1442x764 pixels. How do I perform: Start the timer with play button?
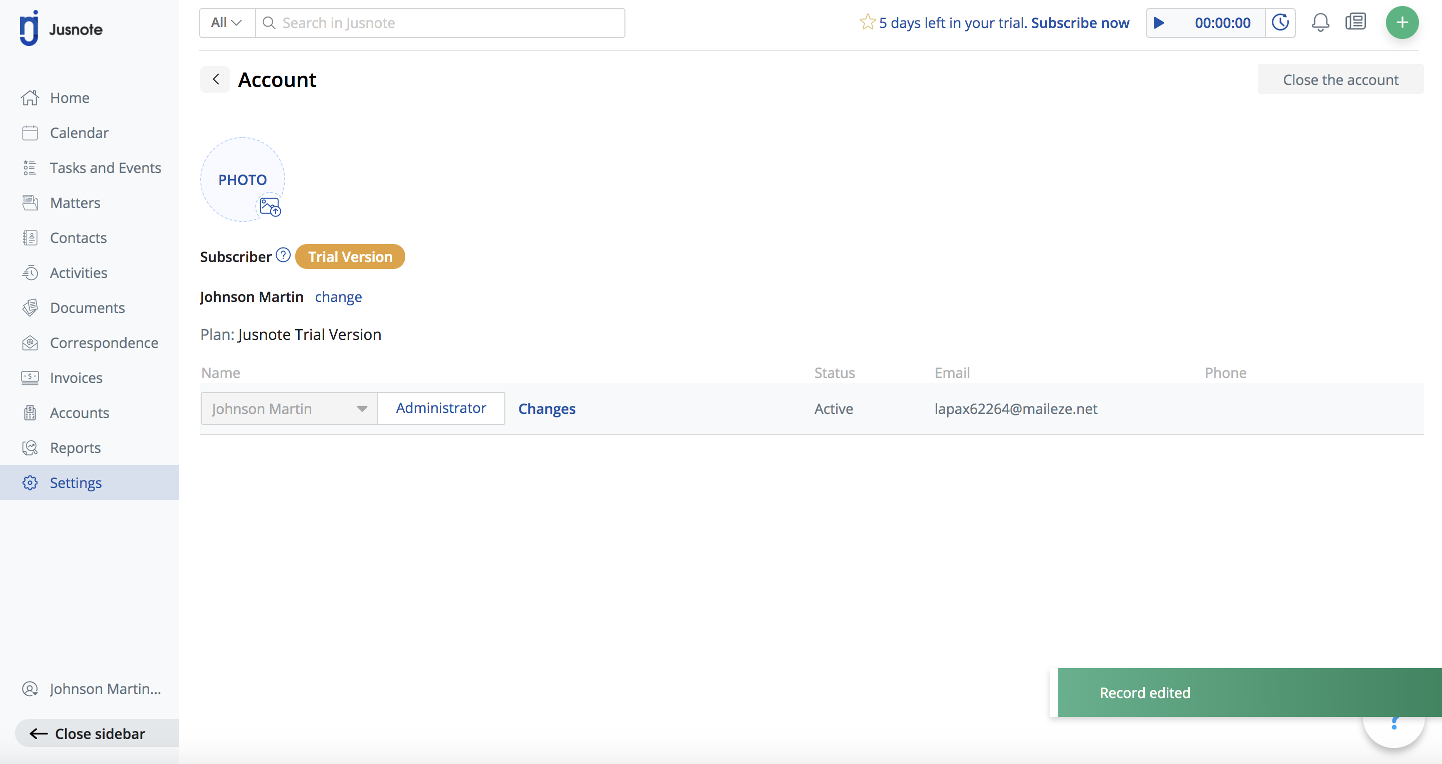pos(1159,23)
